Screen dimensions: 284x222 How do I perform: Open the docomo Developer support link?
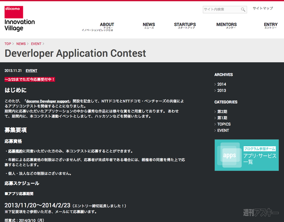pos(48,101)
